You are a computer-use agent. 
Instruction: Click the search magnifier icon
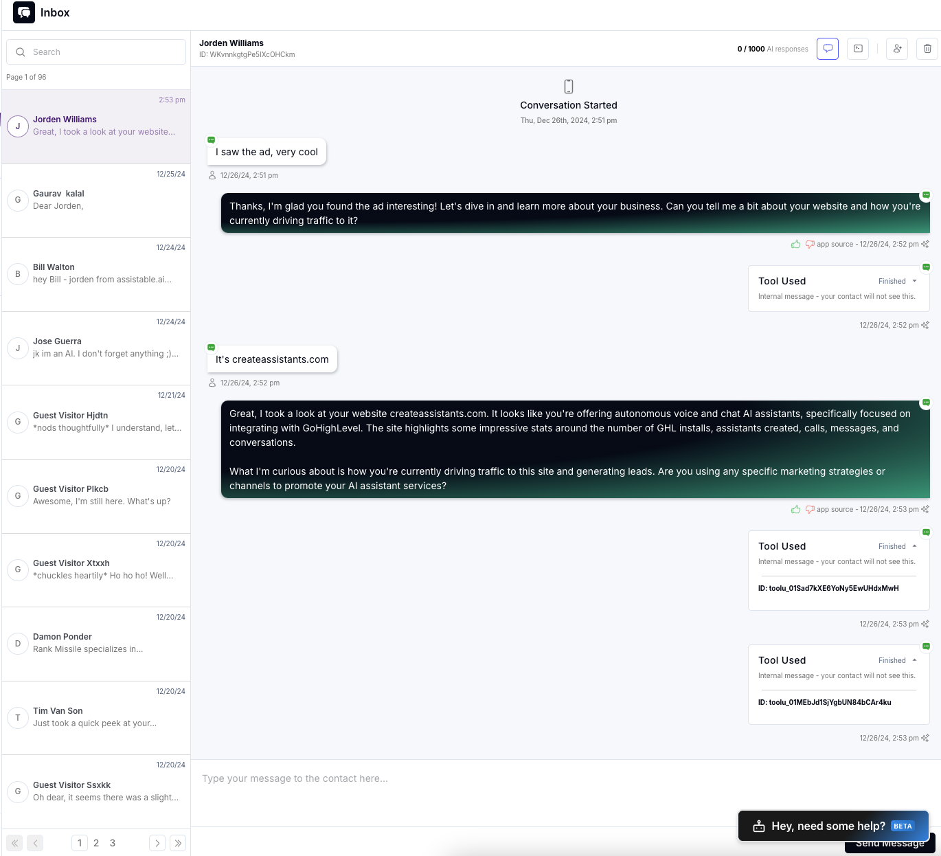point(21,52)
